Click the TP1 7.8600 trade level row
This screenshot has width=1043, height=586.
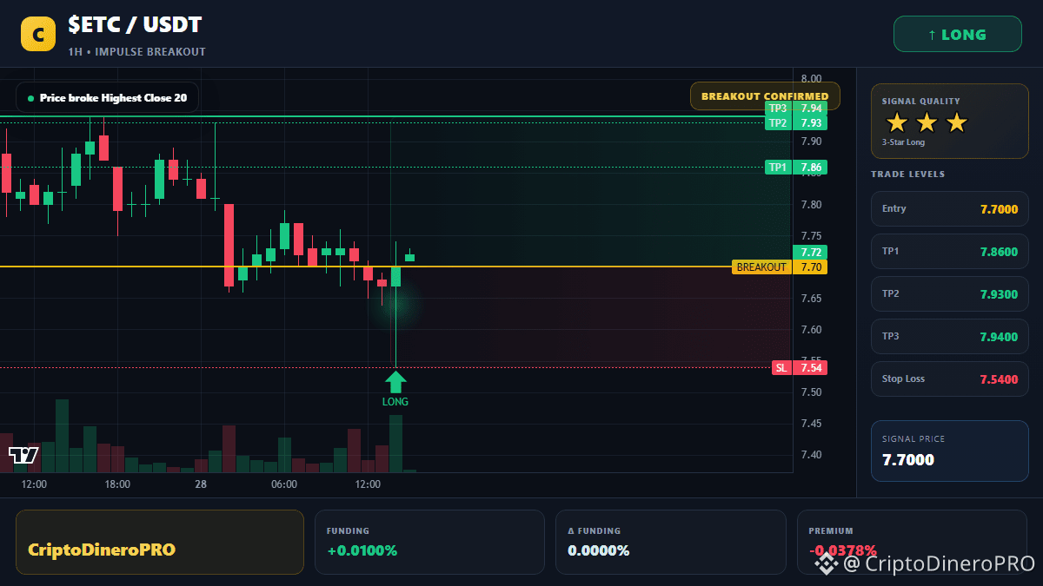click(x=949, y=252)
